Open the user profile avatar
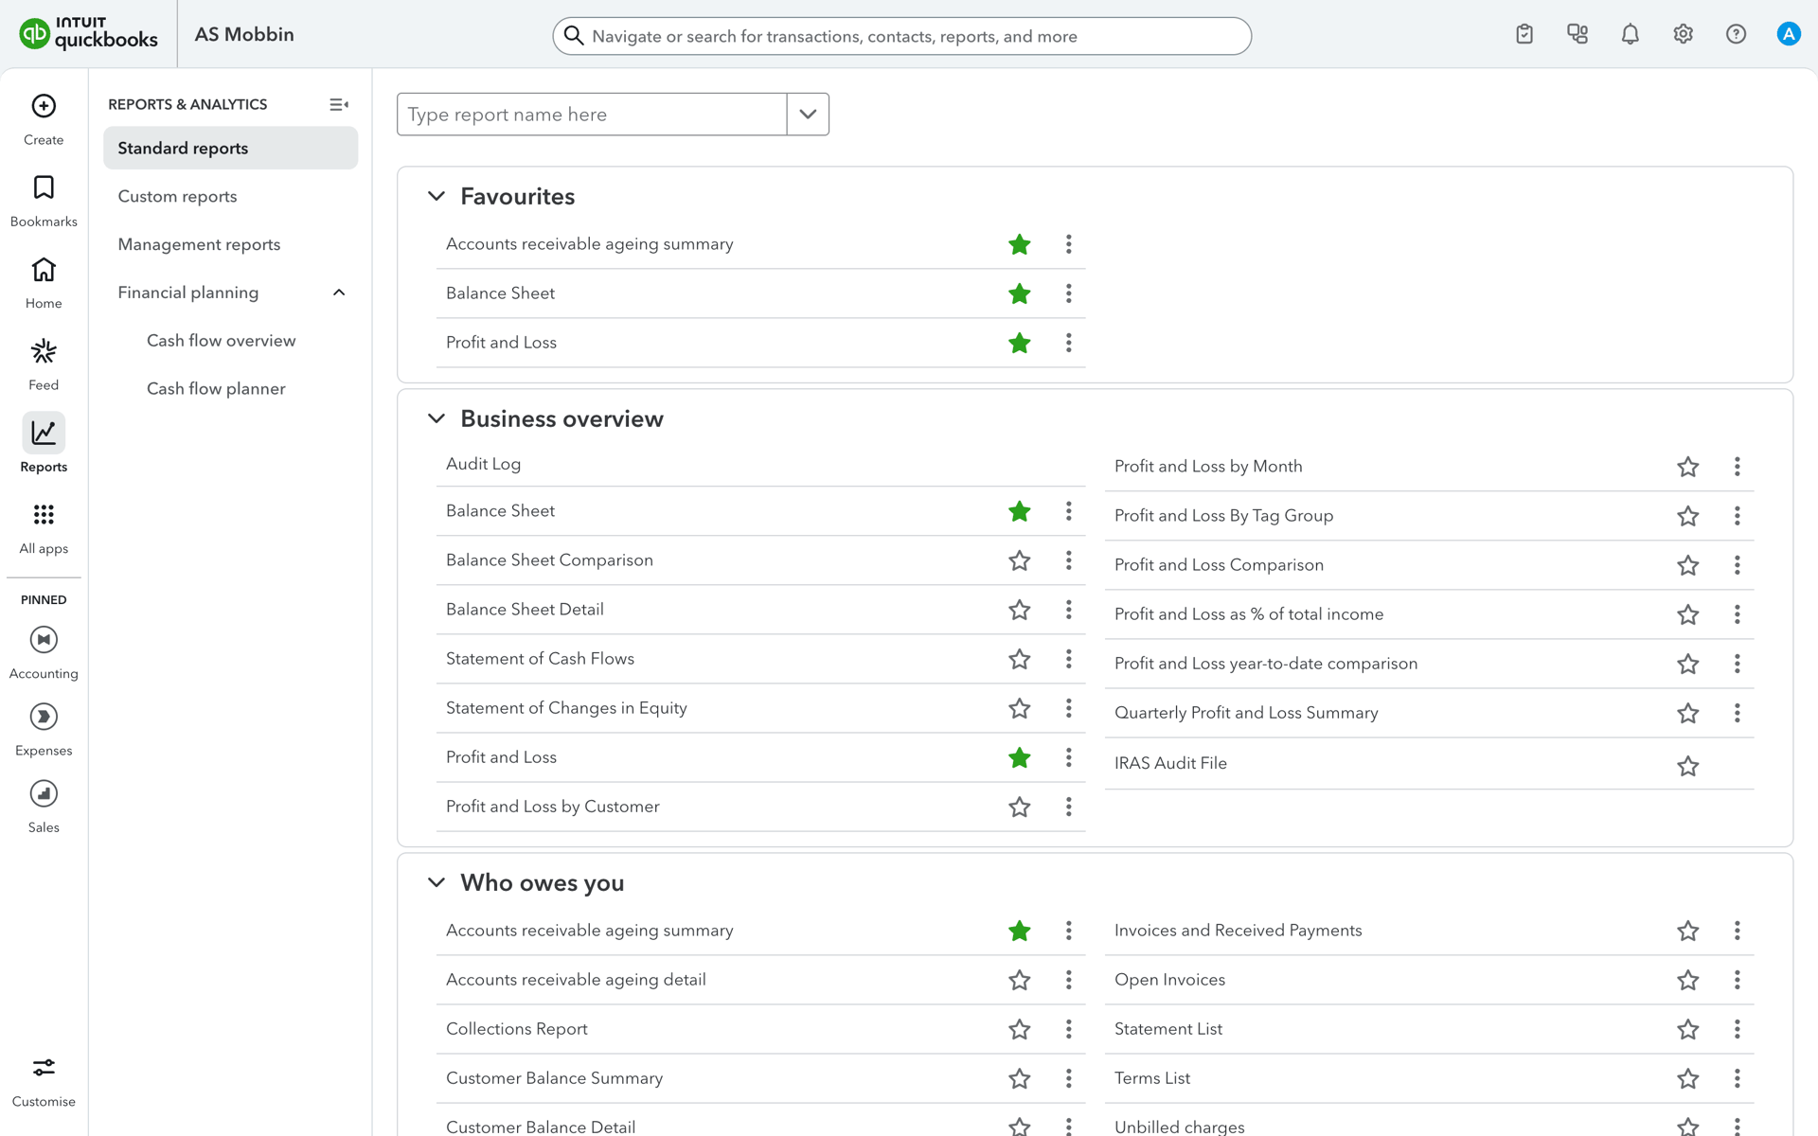1818x1136 pixels. pyautogui.click(x=1789, y=34)
